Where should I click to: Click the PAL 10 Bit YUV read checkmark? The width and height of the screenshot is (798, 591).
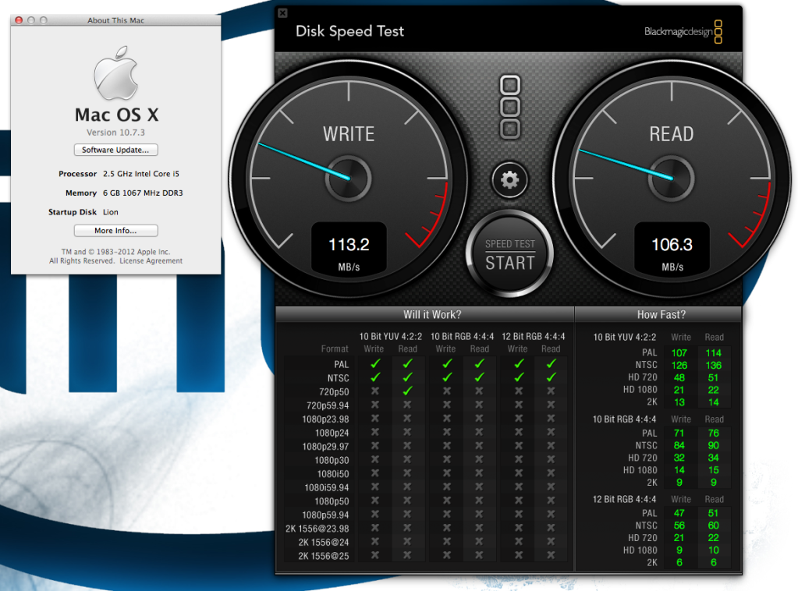pos(407,363)
